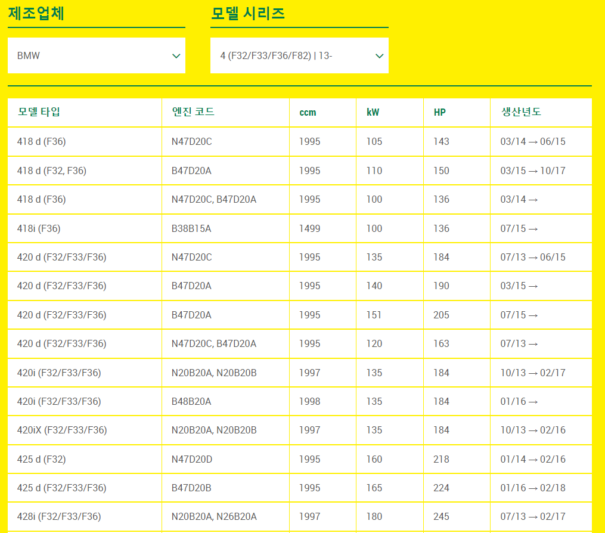Click engine code B38B15A

click(x=191, y=228)
